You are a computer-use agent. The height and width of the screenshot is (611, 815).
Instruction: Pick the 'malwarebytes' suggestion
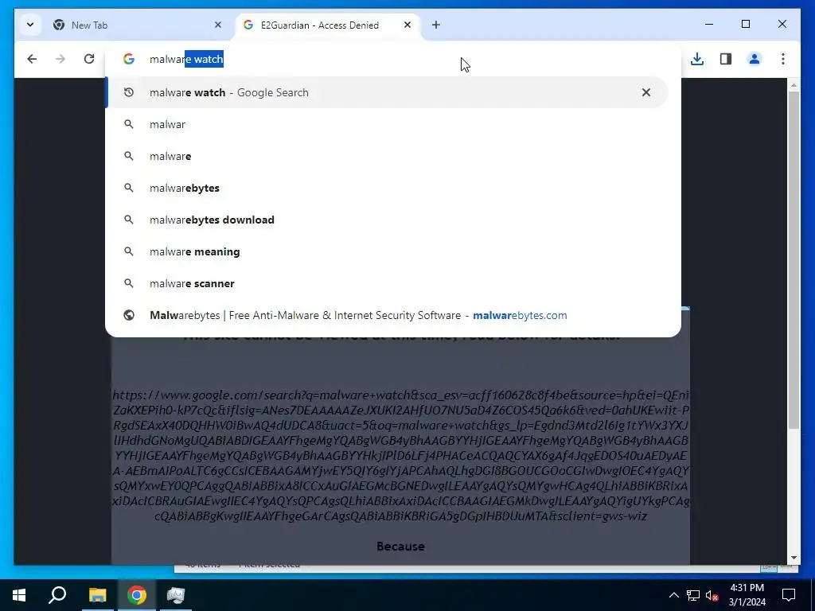coord(388,188)
